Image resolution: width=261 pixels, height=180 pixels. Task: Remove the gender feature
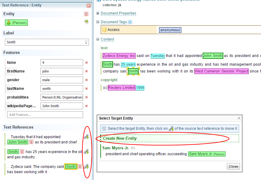(86, 80)
